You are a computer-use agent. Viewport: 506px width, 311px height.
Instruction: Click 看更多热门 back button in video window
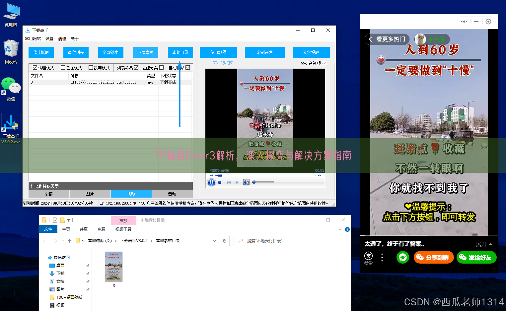(x=387, y=39)
